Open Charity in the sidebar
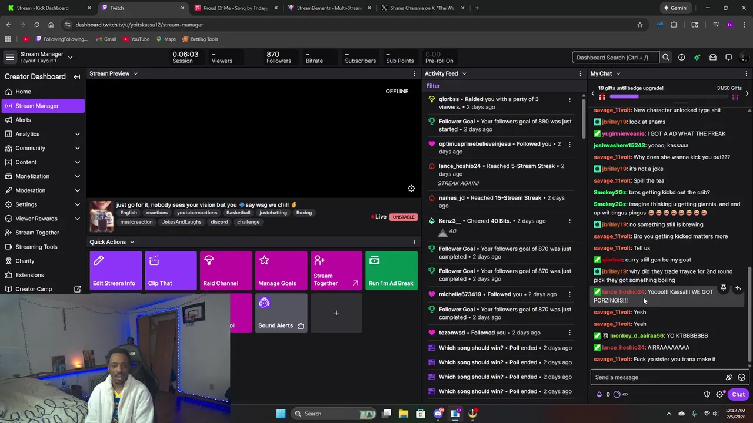753x423 pixels. click(x=25, y=261)
